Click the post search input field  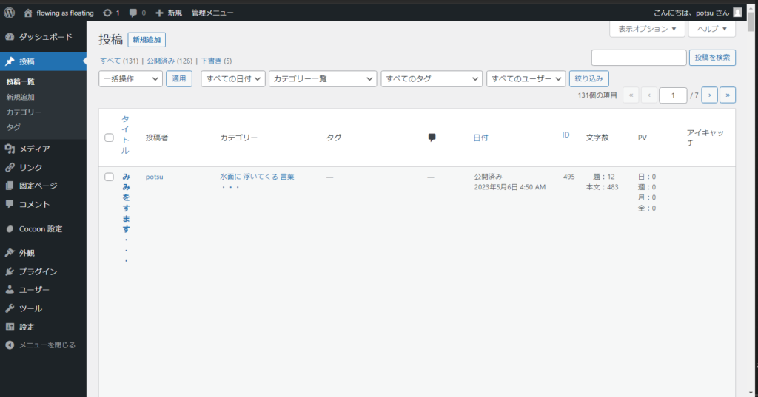click(639, 58)
